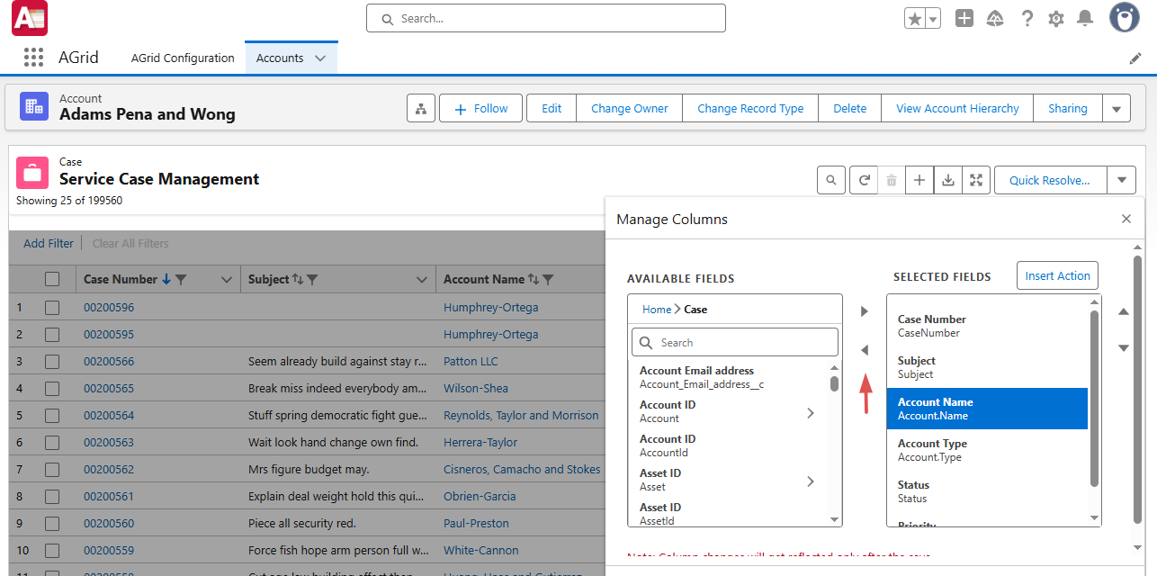Click Change Record Type button

tap(750, 108)
